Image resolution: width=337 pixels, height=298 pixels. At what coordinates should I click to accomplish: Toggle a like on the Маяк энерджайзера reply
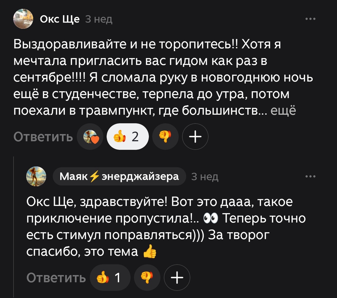coord(110,277)
